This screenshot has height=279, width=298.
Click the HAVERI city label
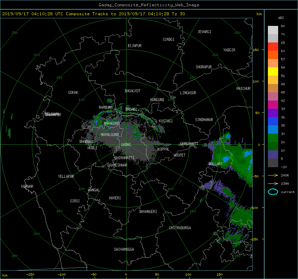coord(115,198)
